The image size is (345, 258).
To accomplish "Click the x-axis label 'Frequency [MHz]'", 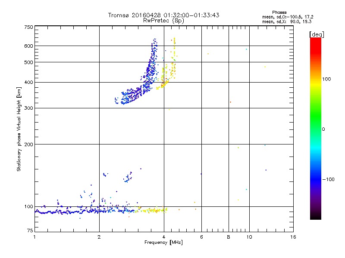I will pos(163,243).
